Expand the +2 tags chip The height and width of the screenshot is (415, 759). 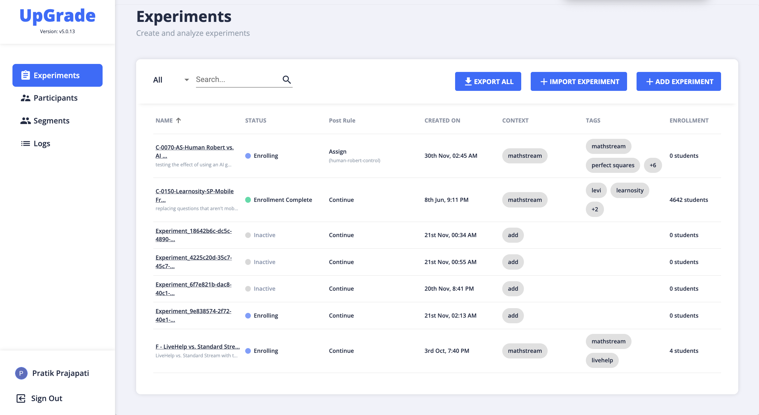[594, 209]
